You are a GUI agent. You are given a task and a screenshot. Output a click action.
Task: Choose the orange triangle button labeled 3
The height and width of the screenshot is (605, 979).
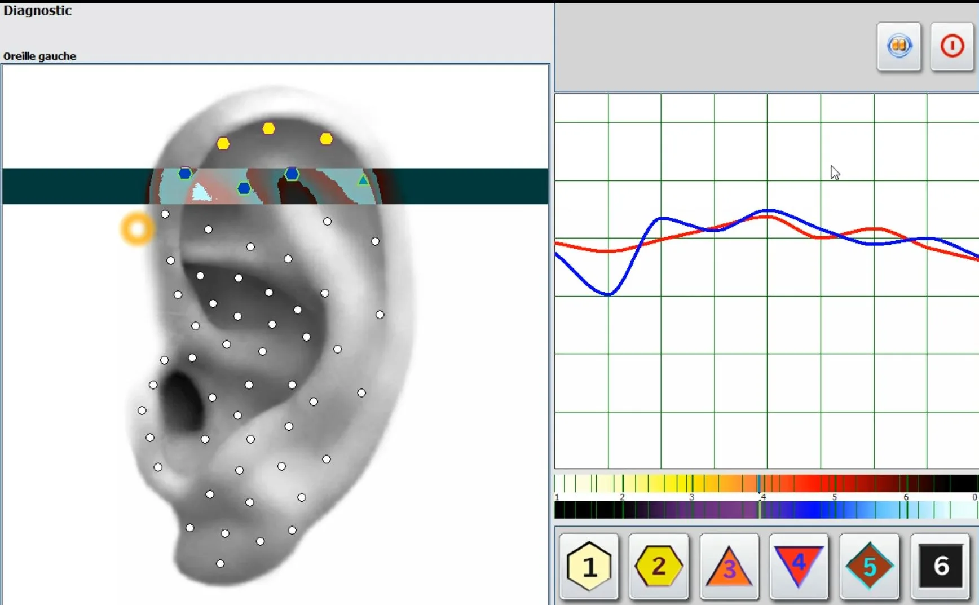(729, 566)
